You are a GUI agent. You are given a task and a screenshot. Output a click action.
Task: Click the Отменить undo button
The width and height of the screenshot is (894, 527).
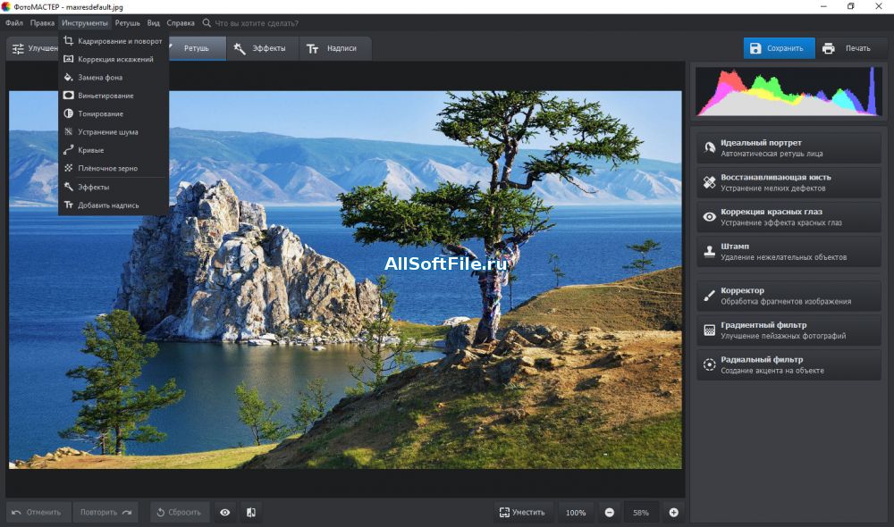[38, 513]
